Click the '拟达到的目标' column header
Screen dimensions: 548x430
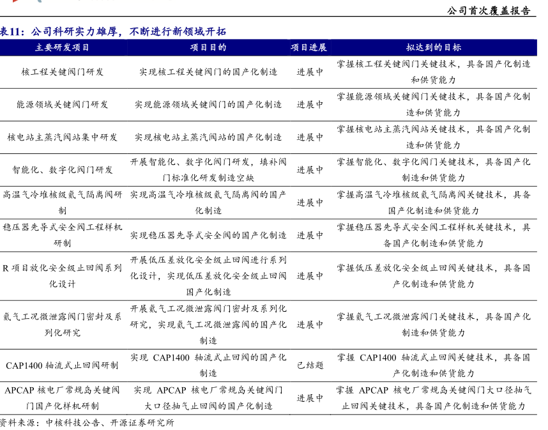click(x=434, y=48)
